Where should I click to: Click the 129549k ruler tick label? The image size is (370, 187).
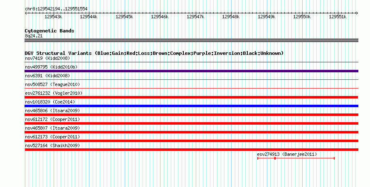[266, 17]
